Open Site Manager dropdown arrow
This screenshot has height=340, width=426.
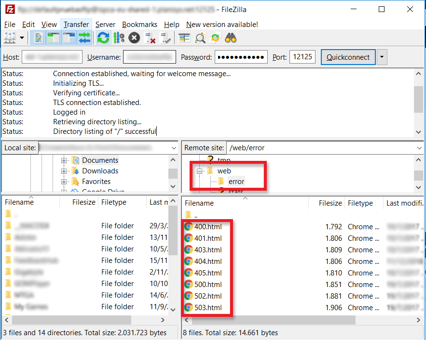point(22,38)
